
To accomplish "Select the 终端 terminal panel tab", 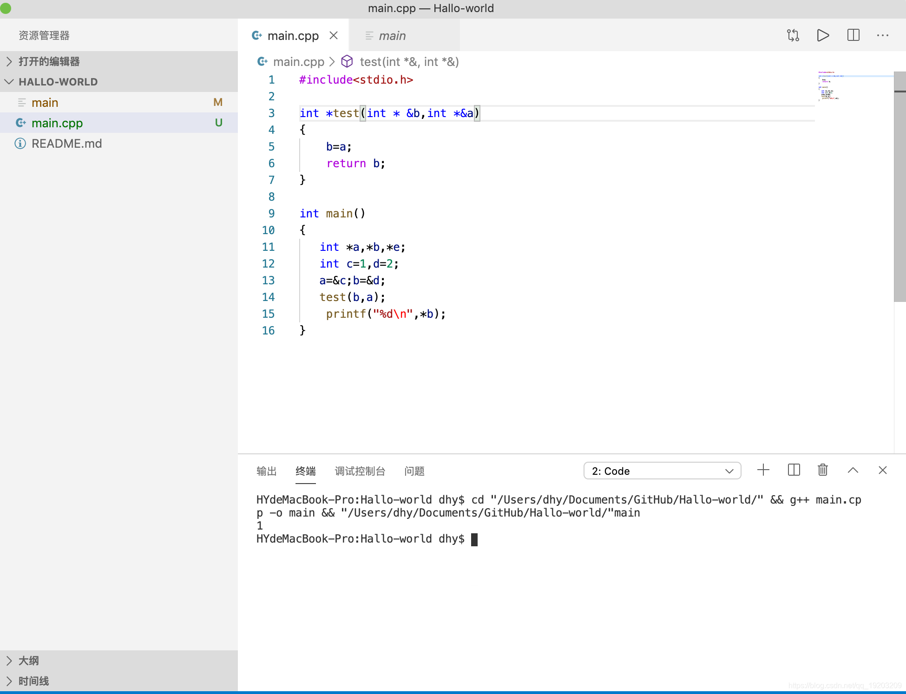I will [x=306, y=471].
